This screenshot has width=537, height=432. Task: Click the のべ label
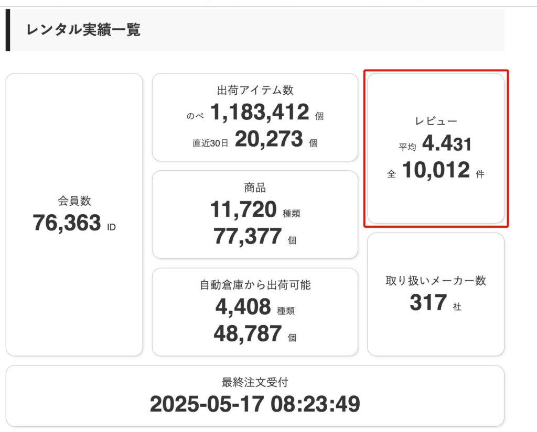[x=195, y=116]
